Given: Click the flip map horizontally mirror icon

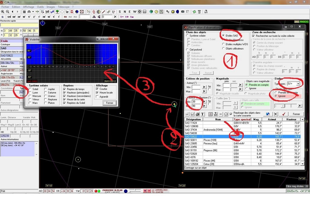Looking at the screenshot, I should click(x=94, y=17).
